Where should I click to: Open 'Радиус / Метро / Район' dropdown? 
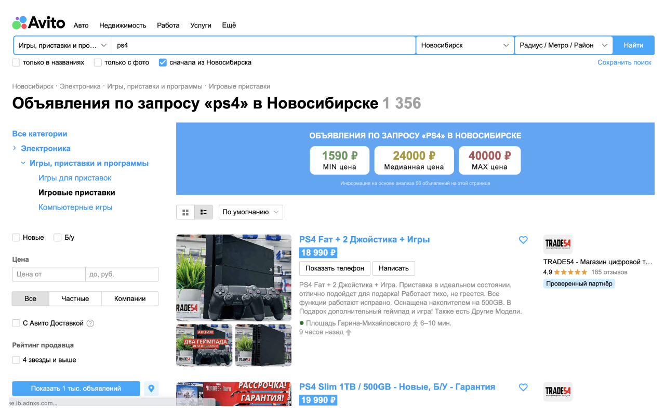click(x=564, y=45)
